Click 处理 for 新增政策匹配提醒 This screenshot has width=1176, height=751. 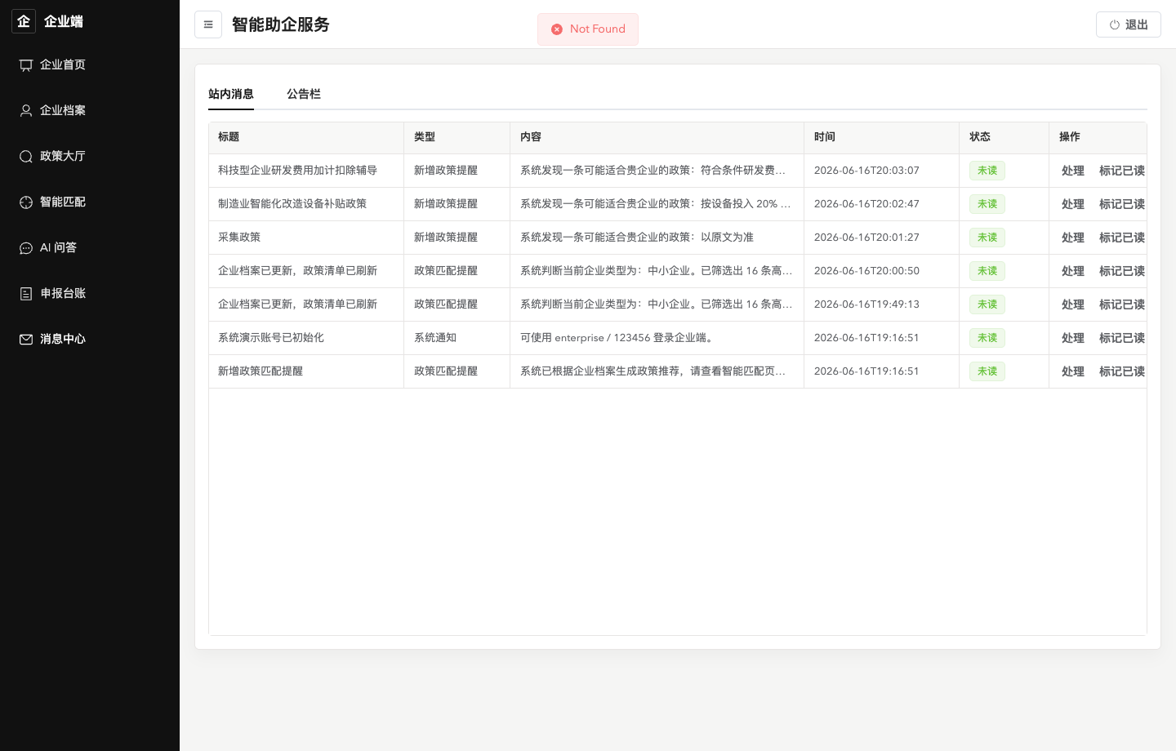tap(1072, 371)
